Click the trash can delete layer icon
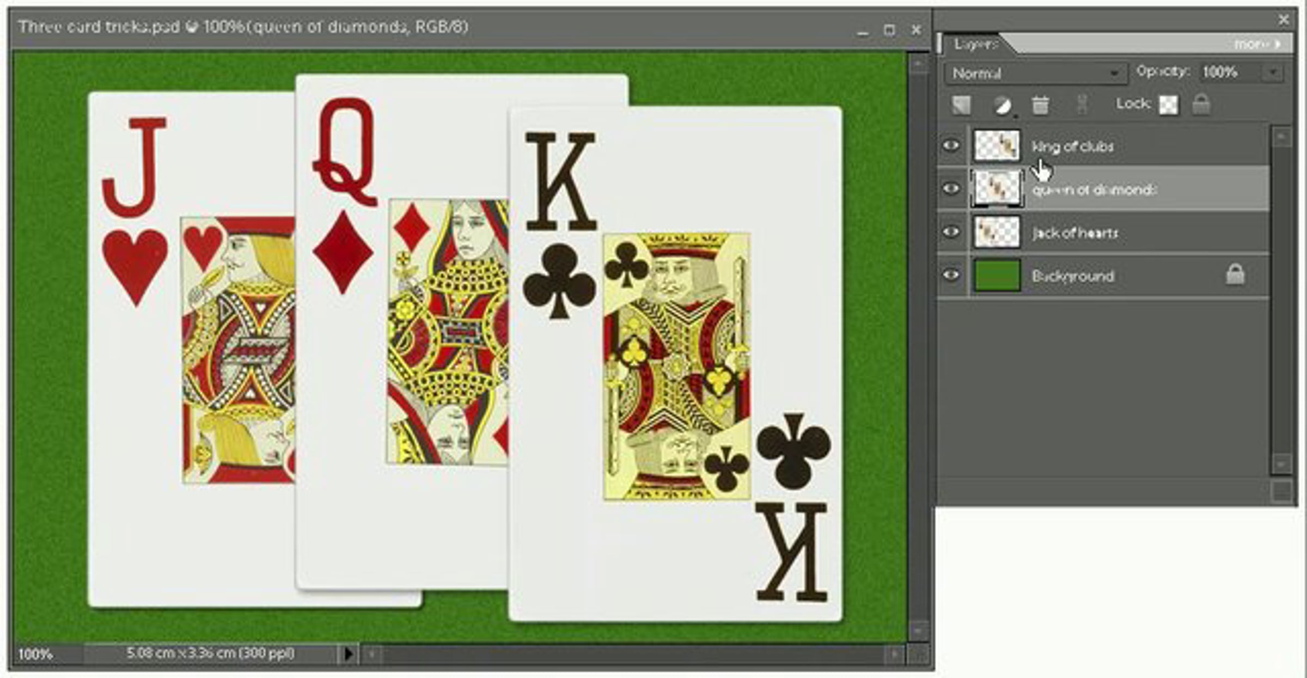This screenshot has height=678, width=1307. (x=1040, y=105)
